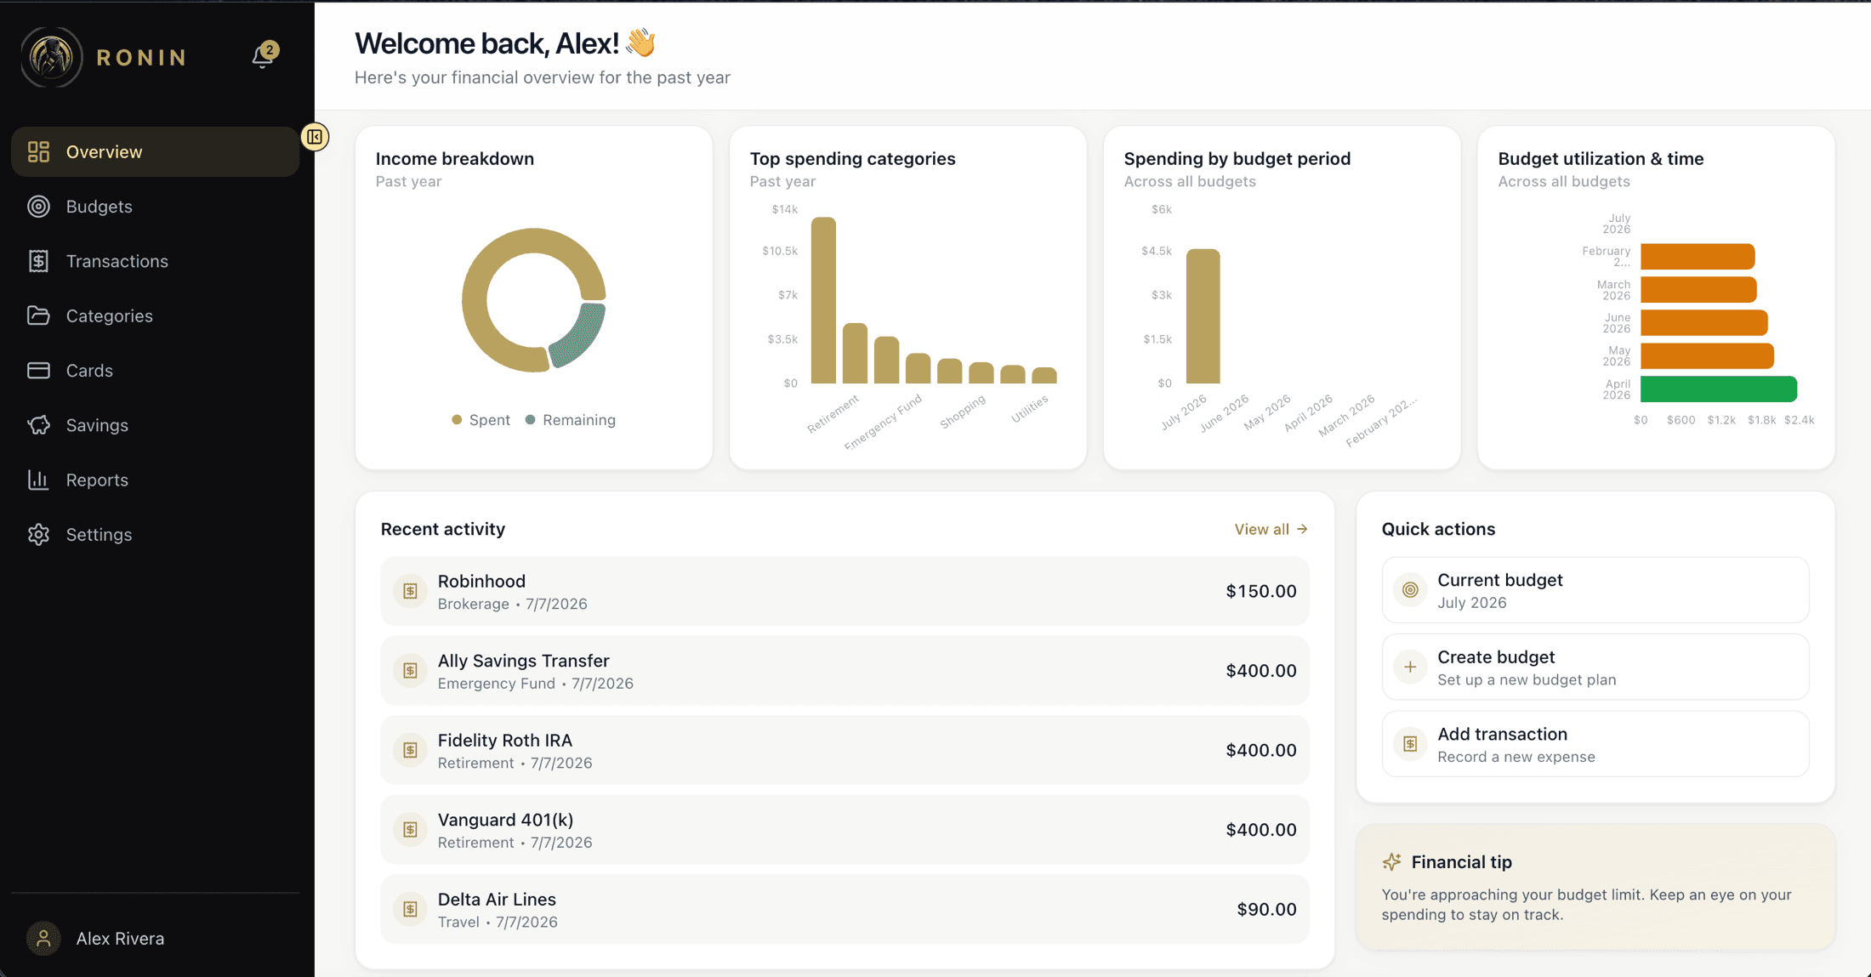Viewport: 1871px width, 977px height.
Task: Click the Ally Savings Transfer row icon
Action: coord(410,671)
